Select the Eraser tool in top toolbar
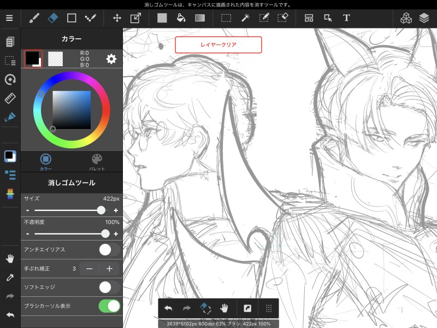This screenshot has height=328, width=437. coord(53,18)
